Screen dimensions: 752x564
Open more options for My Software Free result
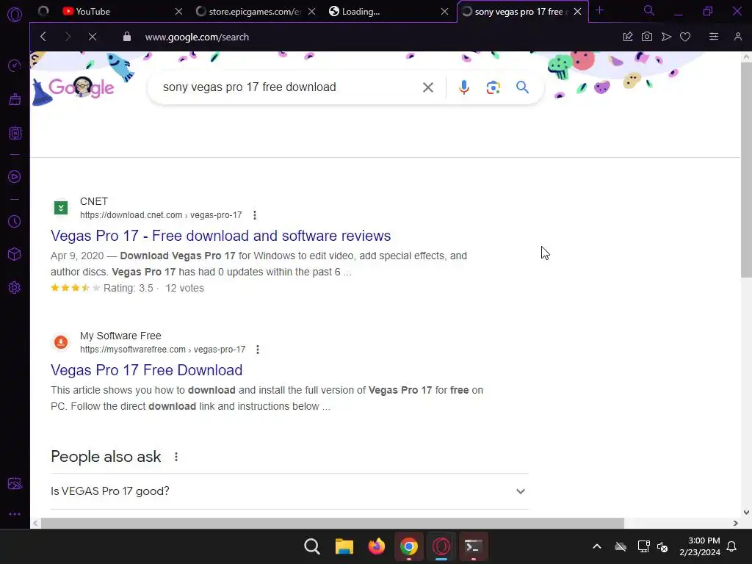pos(258,350)
